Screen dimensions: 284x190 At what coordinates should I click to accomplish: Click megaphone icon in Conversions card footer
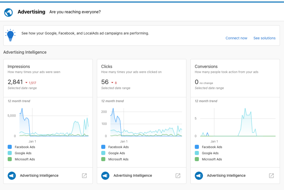(x=199, y=176)
